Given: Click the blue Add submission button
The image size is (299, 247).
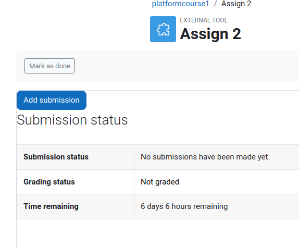Looking at the screenshot, I should pos(52,100).
